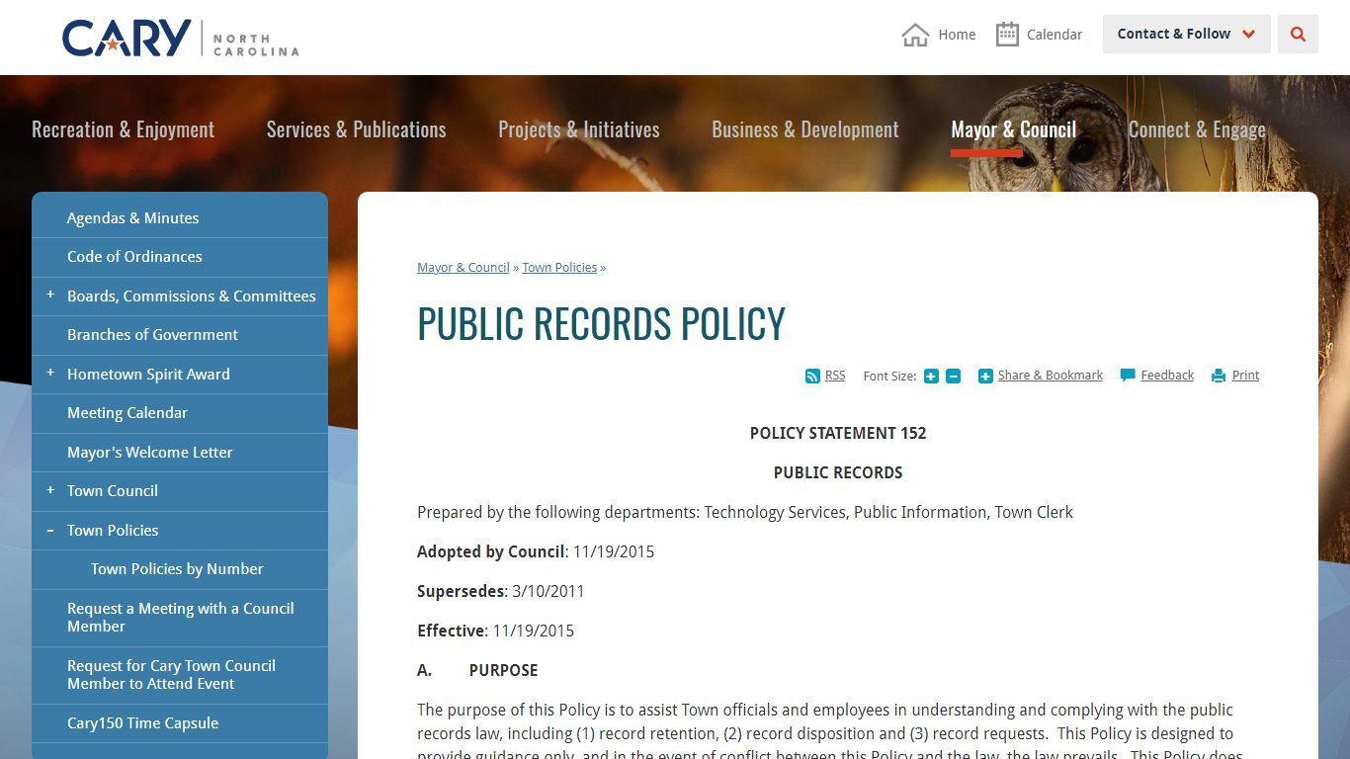
Task: Collapse the Town Policies submenu
Action: pos(50,530)
